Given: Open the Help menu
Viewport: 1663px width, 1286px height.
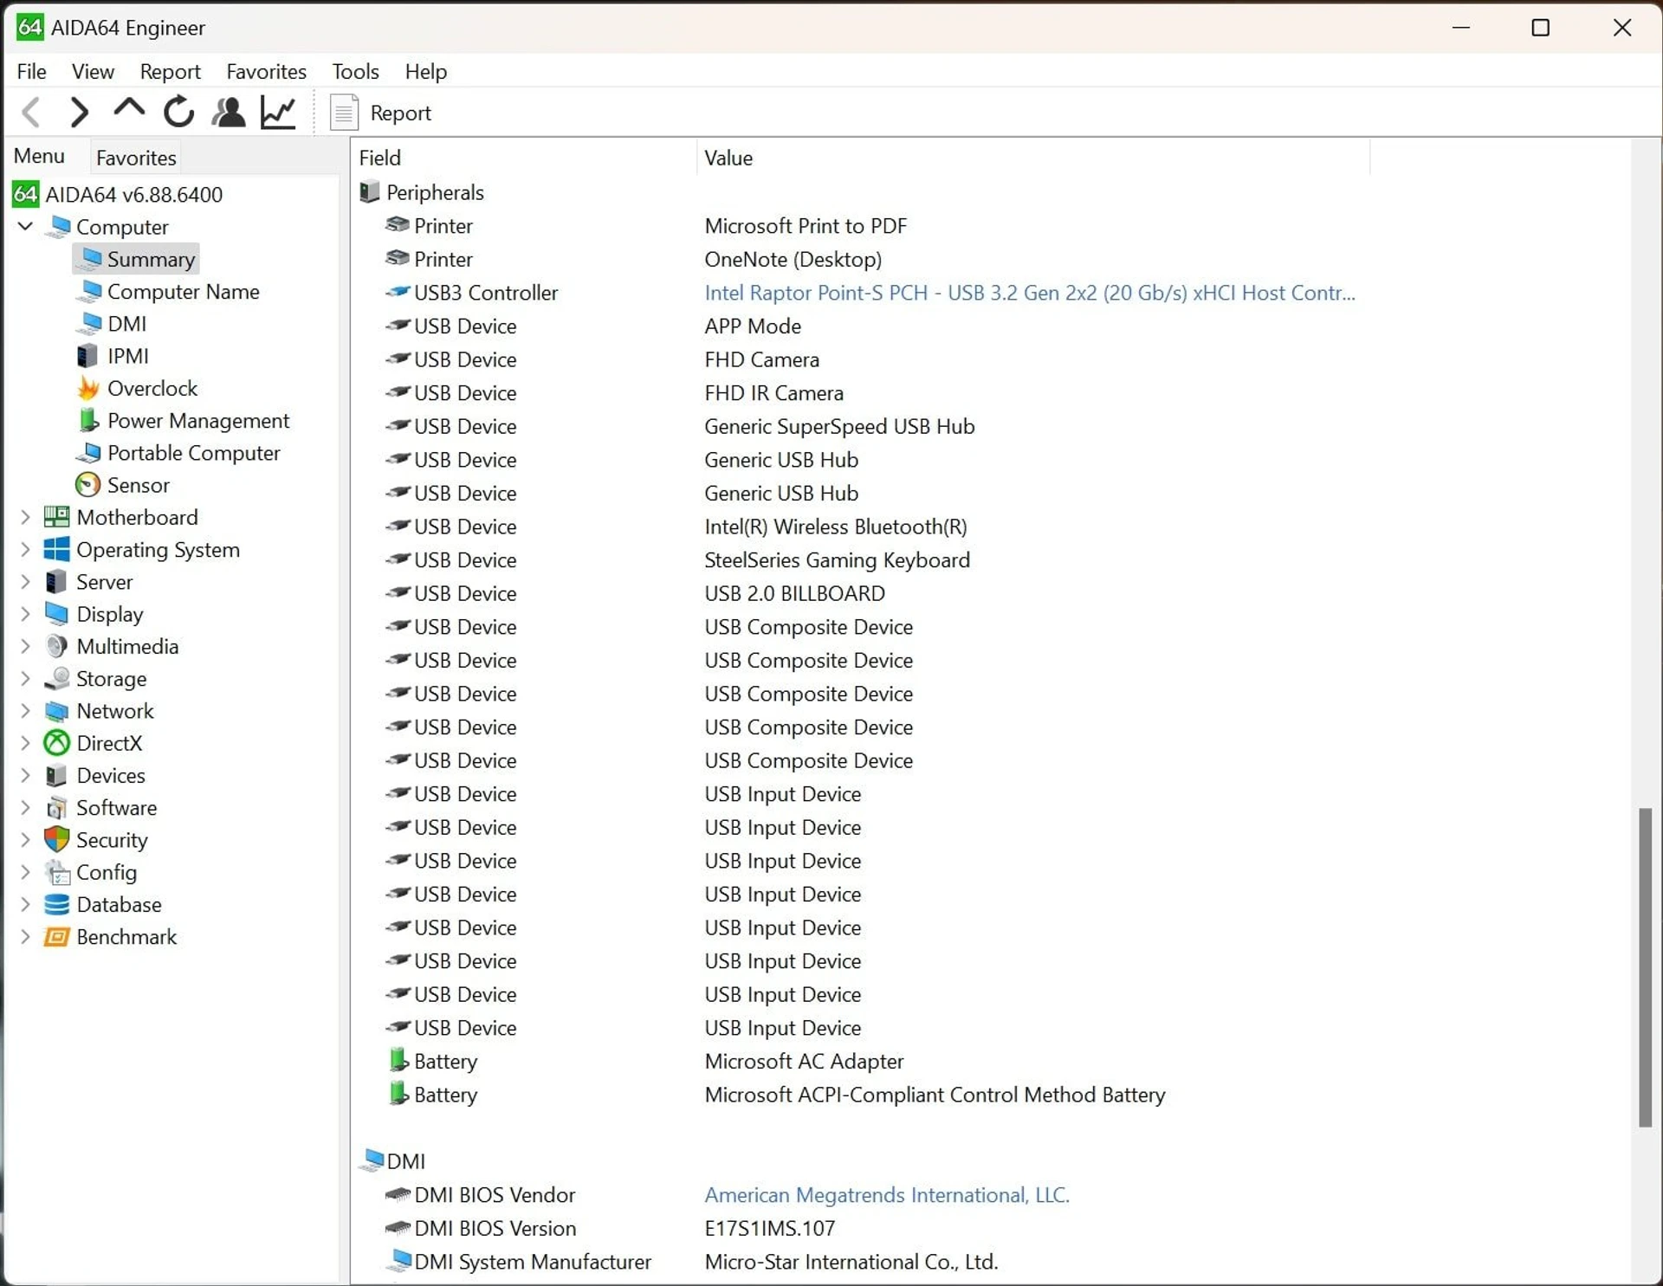Looking at the screenshot, I should (x=425, y=71).
